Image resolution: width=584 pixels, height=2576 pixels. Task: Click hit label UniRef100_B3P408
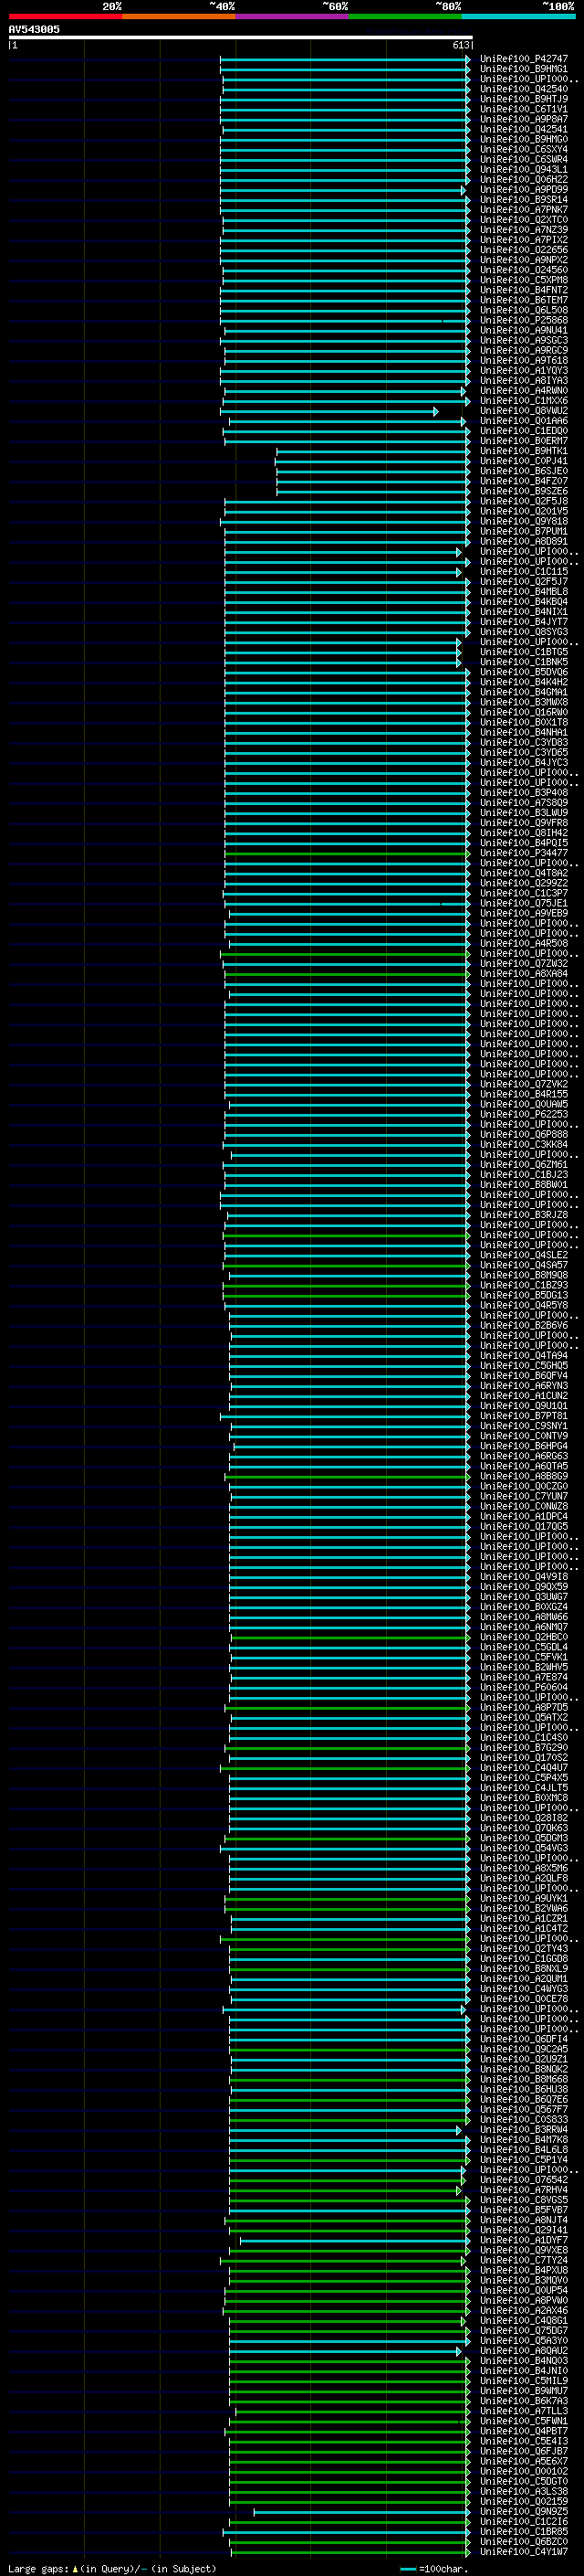pyautogui.click(x=524, y=793)
